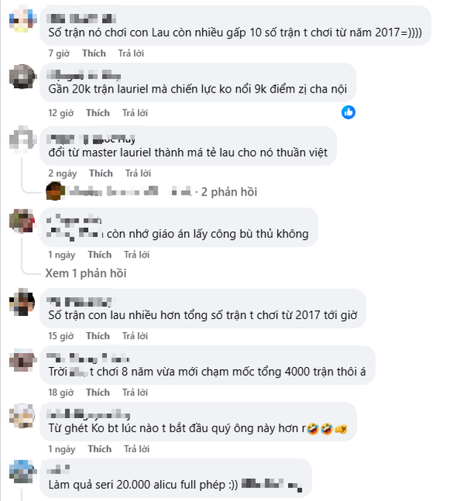Click avatar of the 'Từ ghét Ko bt' commenter
Viewport: 474px width, 501px height.
point(21,415)
